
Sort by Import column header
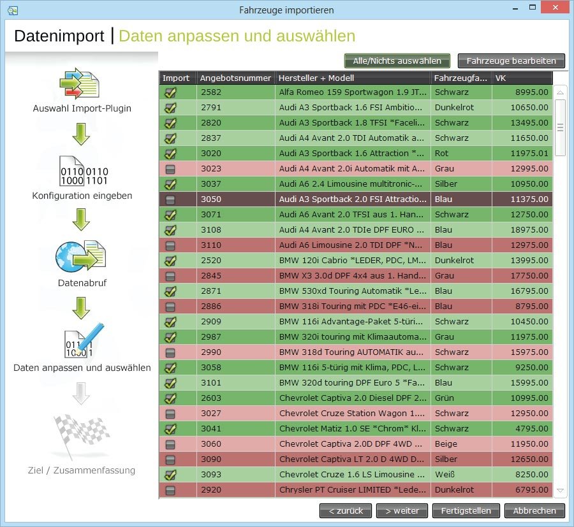pyautogui.click(x=177, y=78)
